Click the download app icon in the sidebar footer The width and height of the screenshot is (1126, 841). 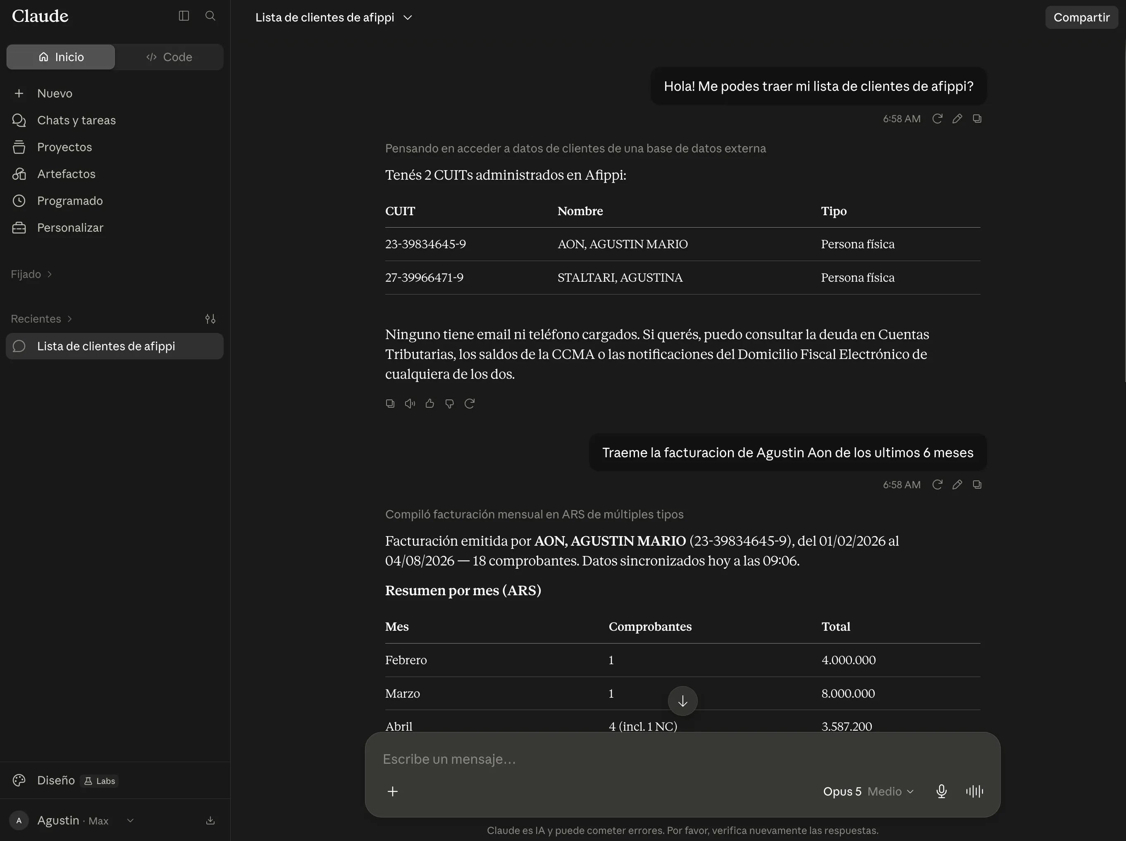point(210,821)
